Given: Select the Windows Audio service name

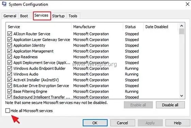Looking at the screenshot, I should coord(26,74).
